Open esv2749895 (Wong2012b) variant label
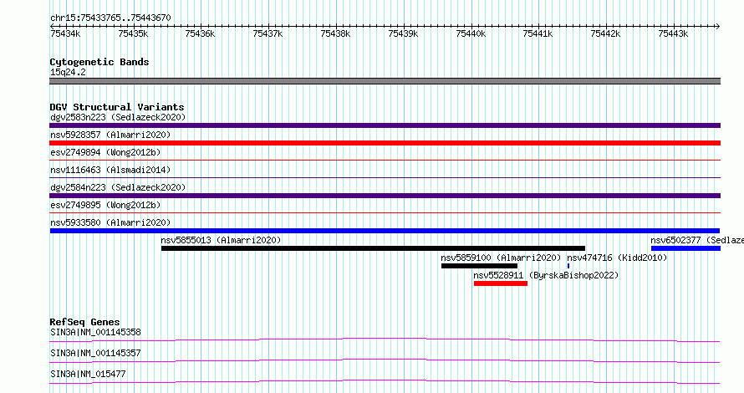The image size is (744, 393). tap(105, 205)
